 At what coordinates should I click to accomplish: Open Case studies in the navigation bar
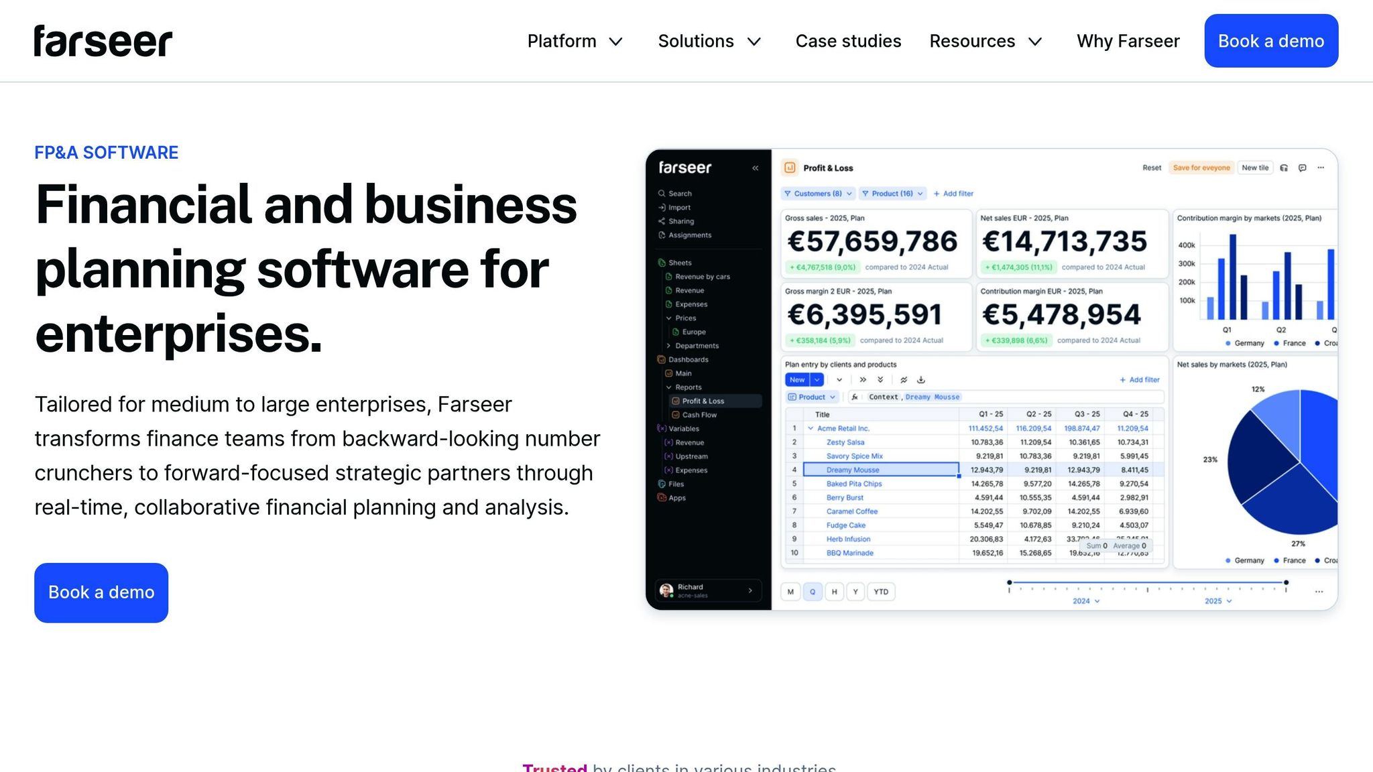pyautogui.click(x=848, y=42)
